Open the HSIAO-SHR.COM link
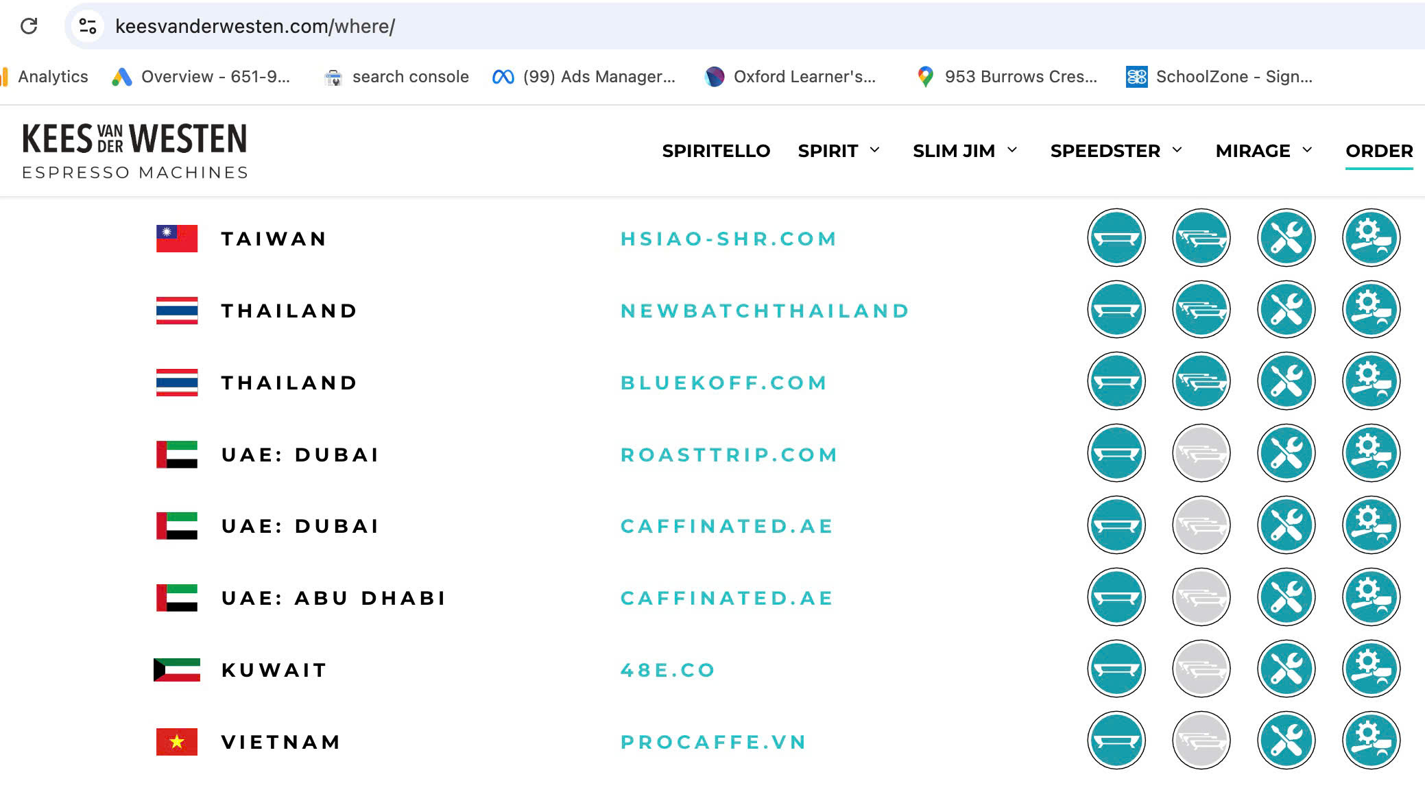The height and width of the screenshot is (805, 1425). pyautogui.click(x=728, y=239)
